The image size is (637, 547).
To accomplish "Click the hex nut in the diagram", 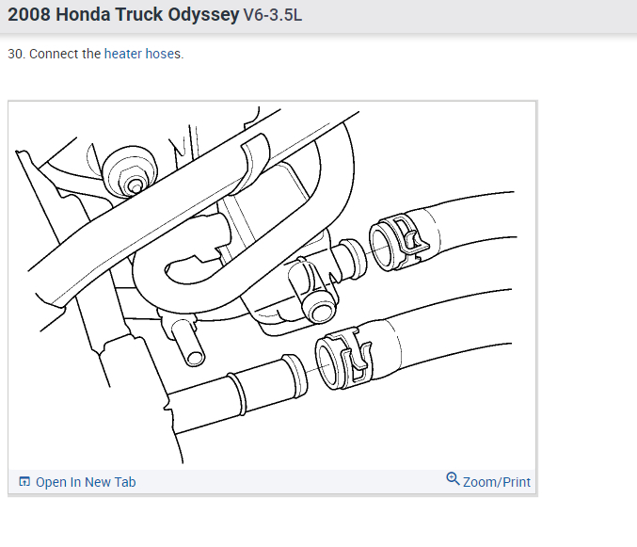I will pos(130,171).
